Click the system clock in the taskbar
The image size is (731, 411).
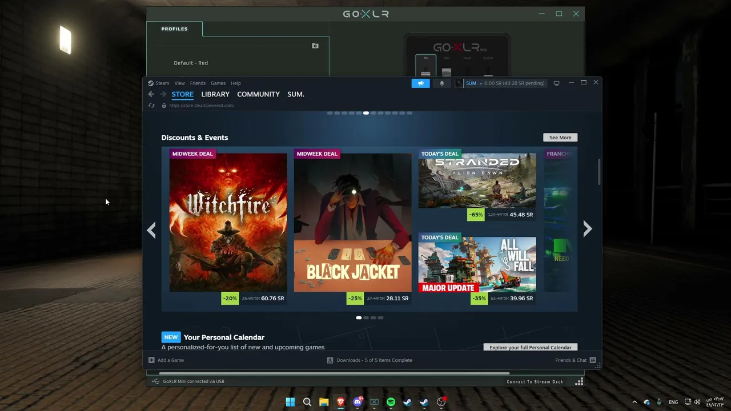click(716, 402)
